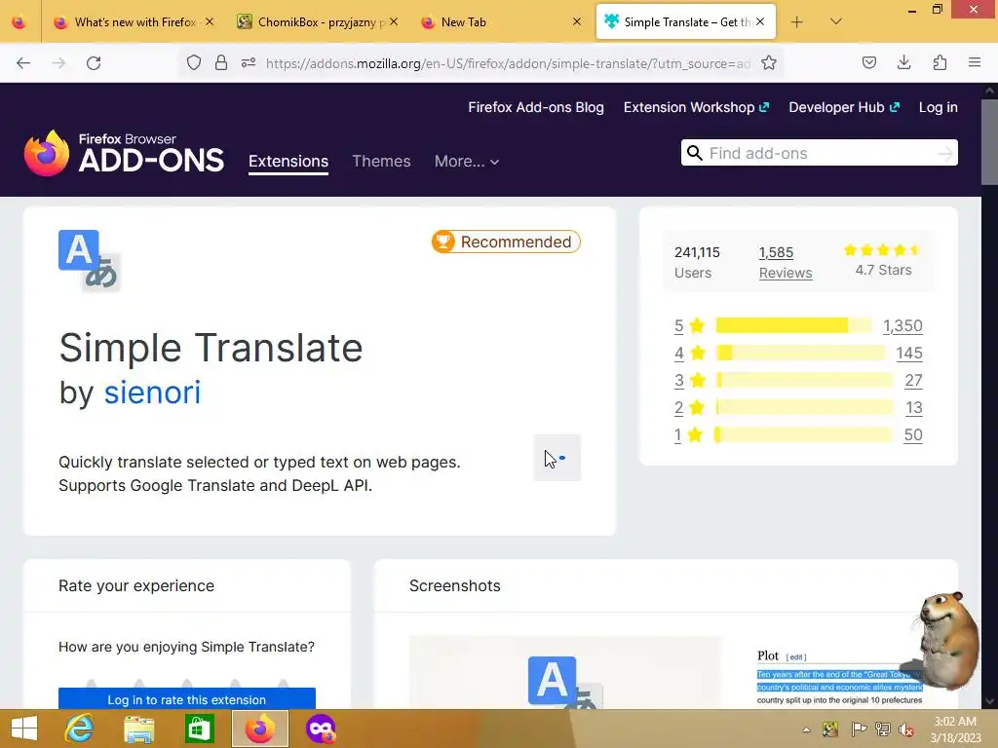The height and width of the screenshot is (748, 998).
Task: Bookmark this page with the star icon
Action: click(x=769, y=62)
